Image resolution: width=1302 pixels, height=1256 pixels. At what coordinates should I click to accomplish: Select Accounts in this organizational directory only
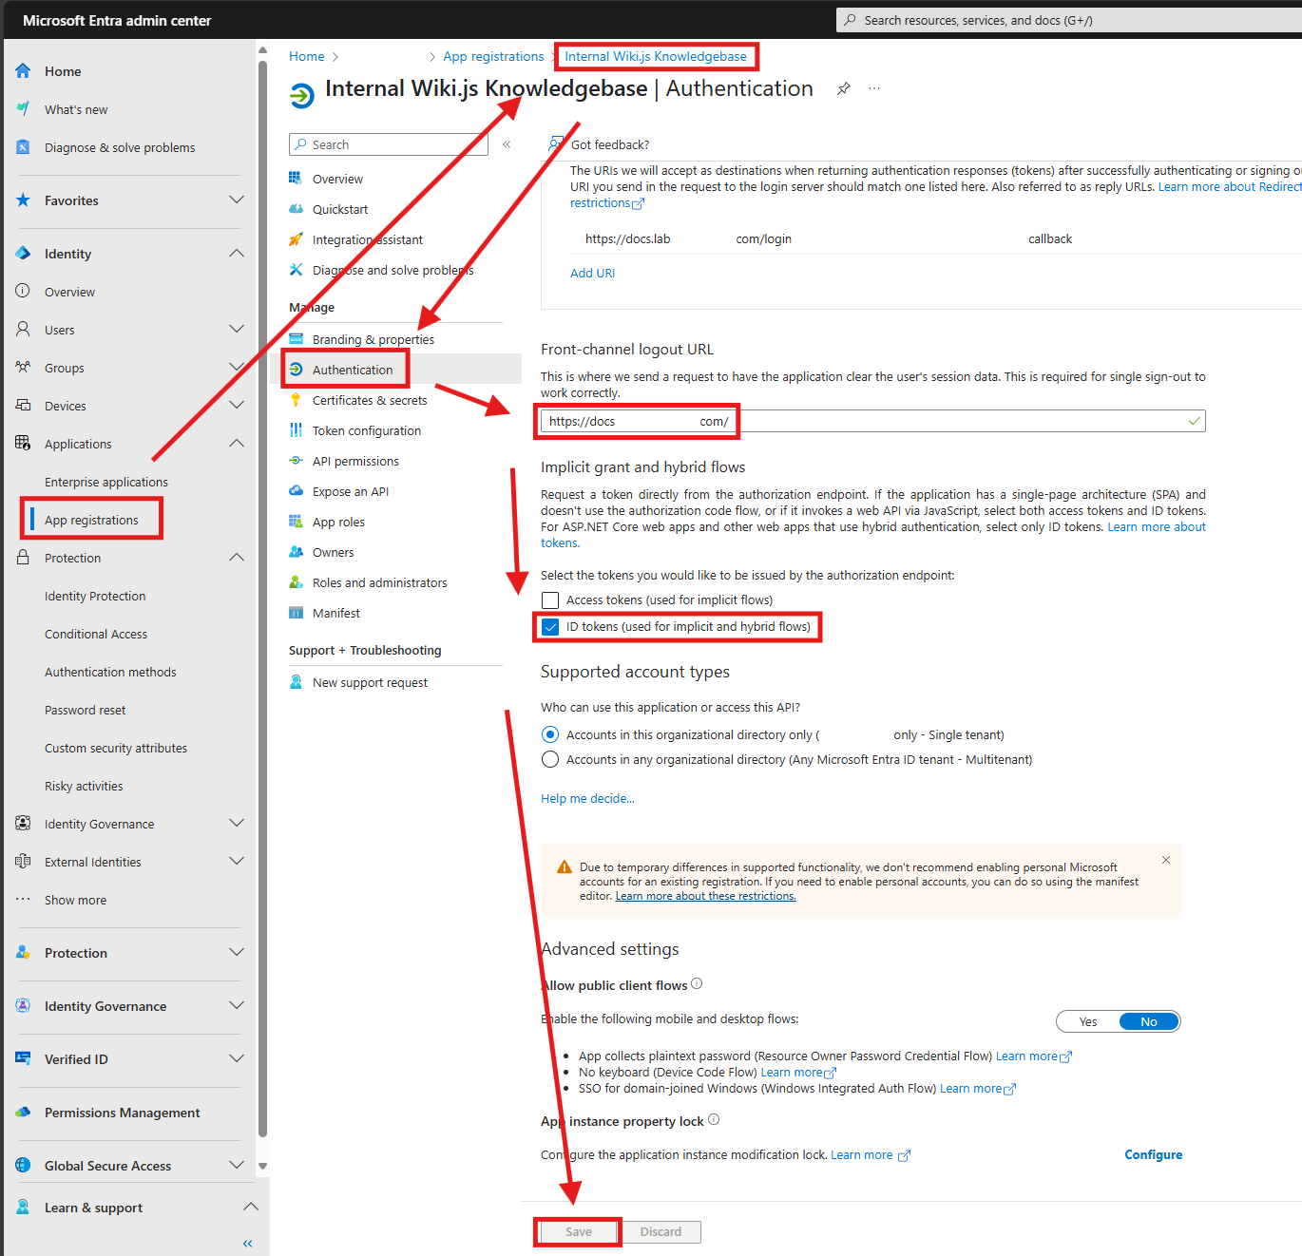point(550,734)
